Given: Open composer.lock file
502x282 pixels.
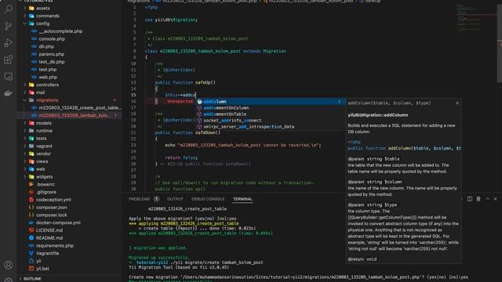Looking at the screenshot, I should pyautogui.click(x=51, y=215).
